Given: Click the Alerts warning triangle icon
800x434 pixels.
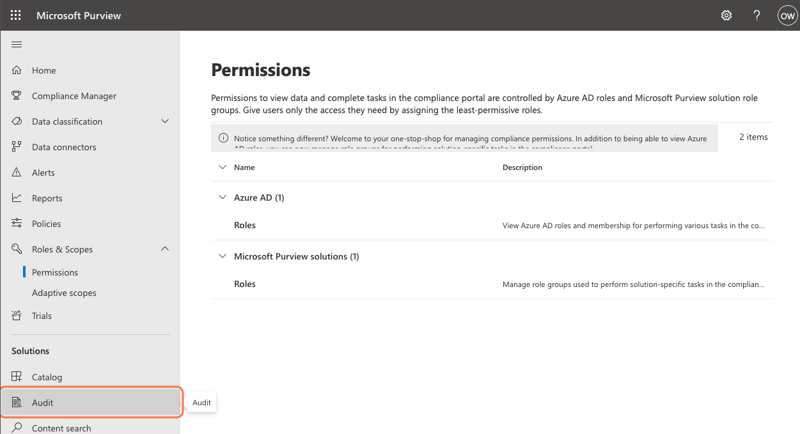Looking at the screenshot, I should point(17,173).
